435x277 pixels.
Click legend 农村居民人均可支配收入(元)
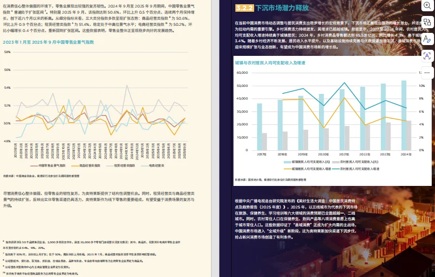tap(355, 162)
